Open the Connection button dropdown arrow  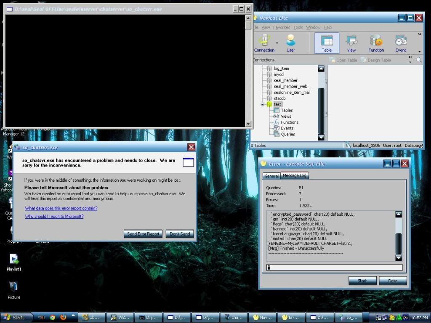(x=277, y=43)
